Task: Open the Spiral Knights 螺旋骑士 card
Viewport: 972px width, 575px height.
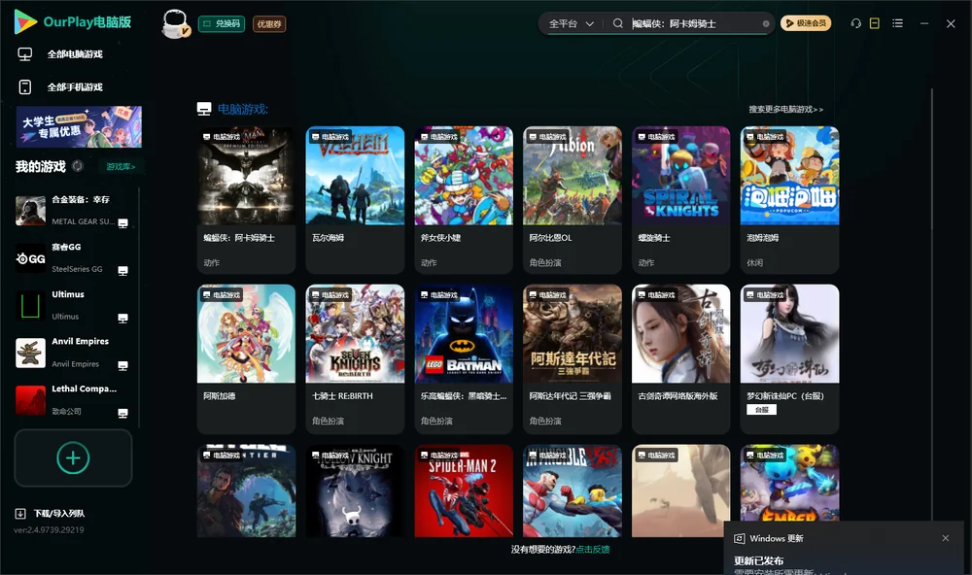Action: click(x=680, y=199)
